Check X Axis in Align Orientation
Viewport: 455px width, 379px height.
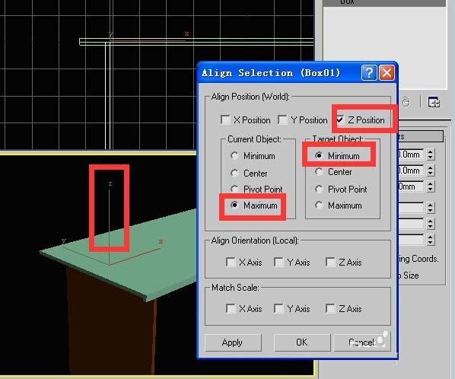231,262
